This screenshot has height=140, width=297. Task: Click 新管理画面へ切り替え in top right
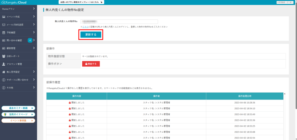coord(286,2)
